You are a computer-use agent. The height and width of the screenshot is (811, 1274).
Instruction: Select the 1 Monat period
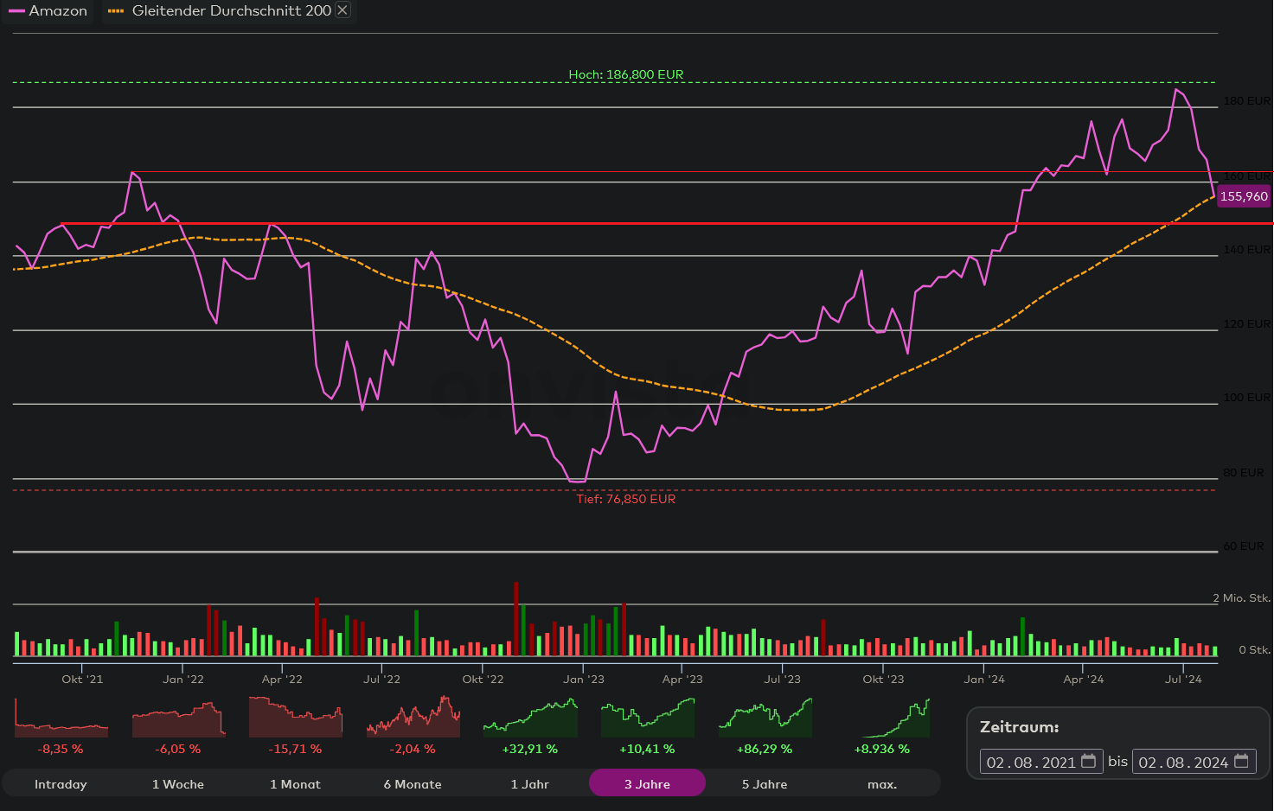click(295, 784)
